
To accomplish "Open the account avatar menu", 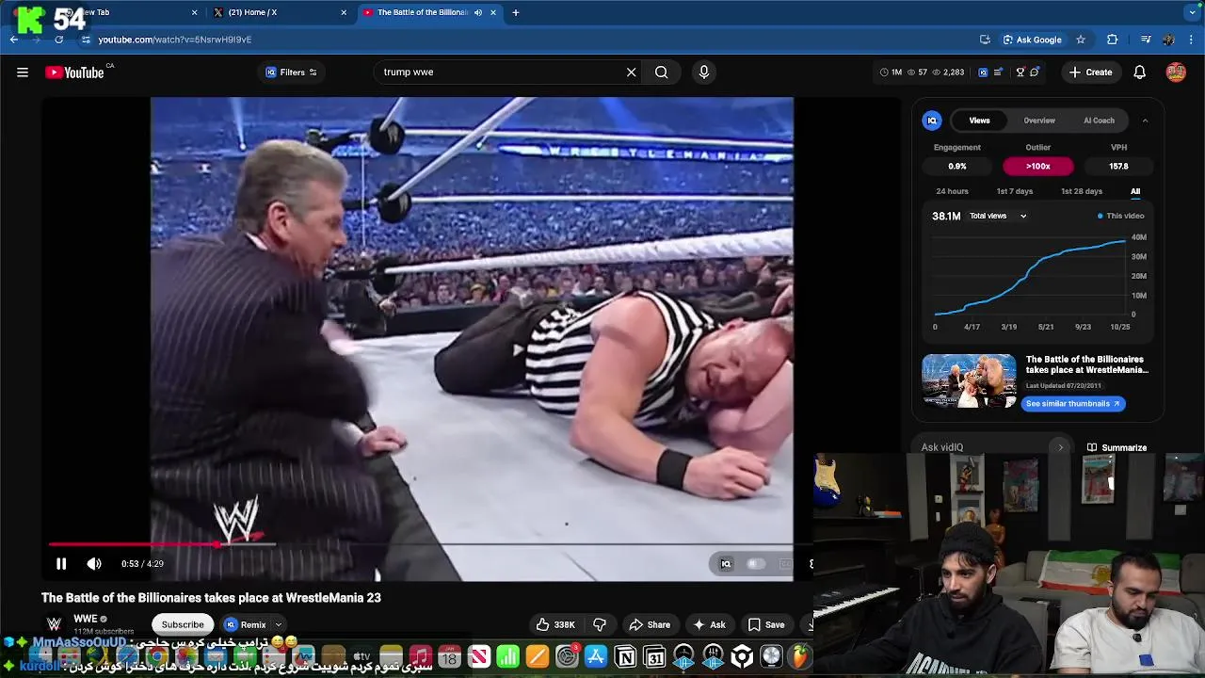I will [x=1176, y=73].
